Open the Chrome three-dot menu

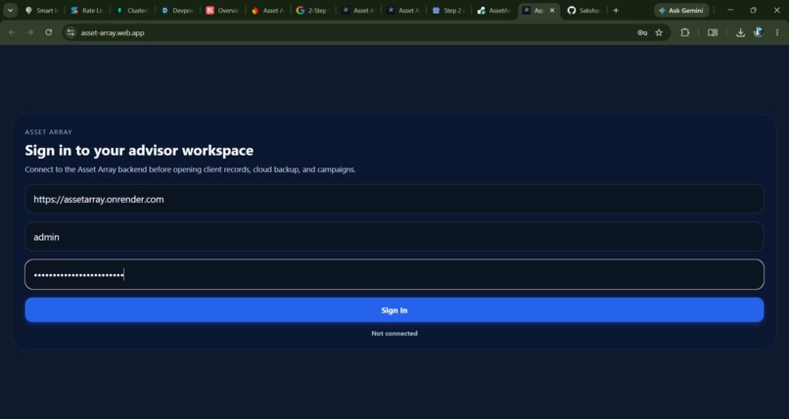(777, 32)
